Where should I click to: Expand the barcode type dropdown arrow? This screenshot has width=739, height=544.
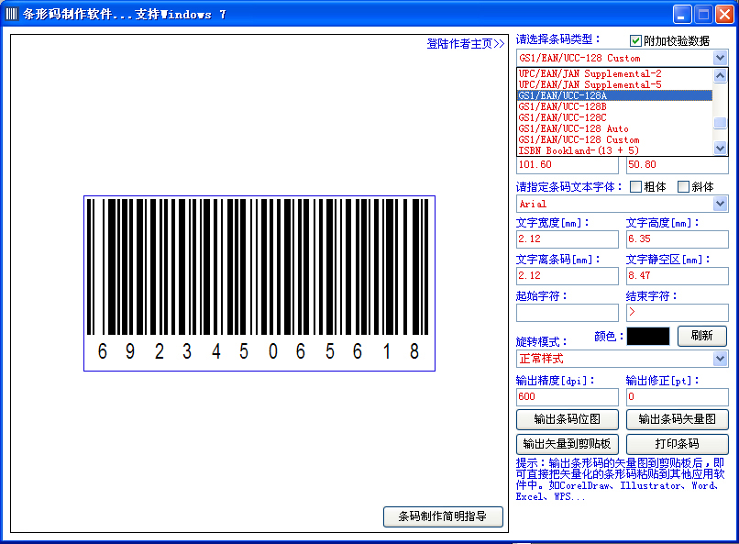pyautogui.click(x=720, y=58)
